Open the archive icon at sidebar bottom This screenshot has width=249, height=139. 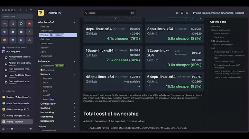point(3,129)
